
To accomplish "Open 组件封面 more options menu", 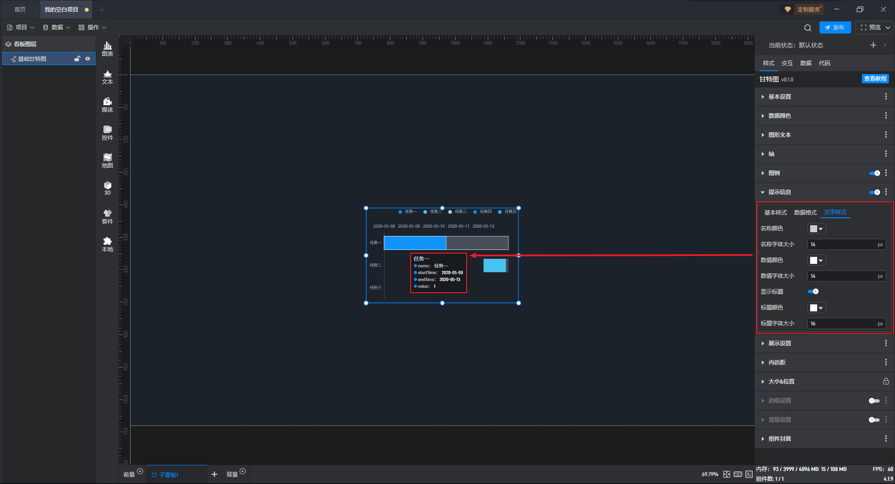I will (x=886, y=438).
